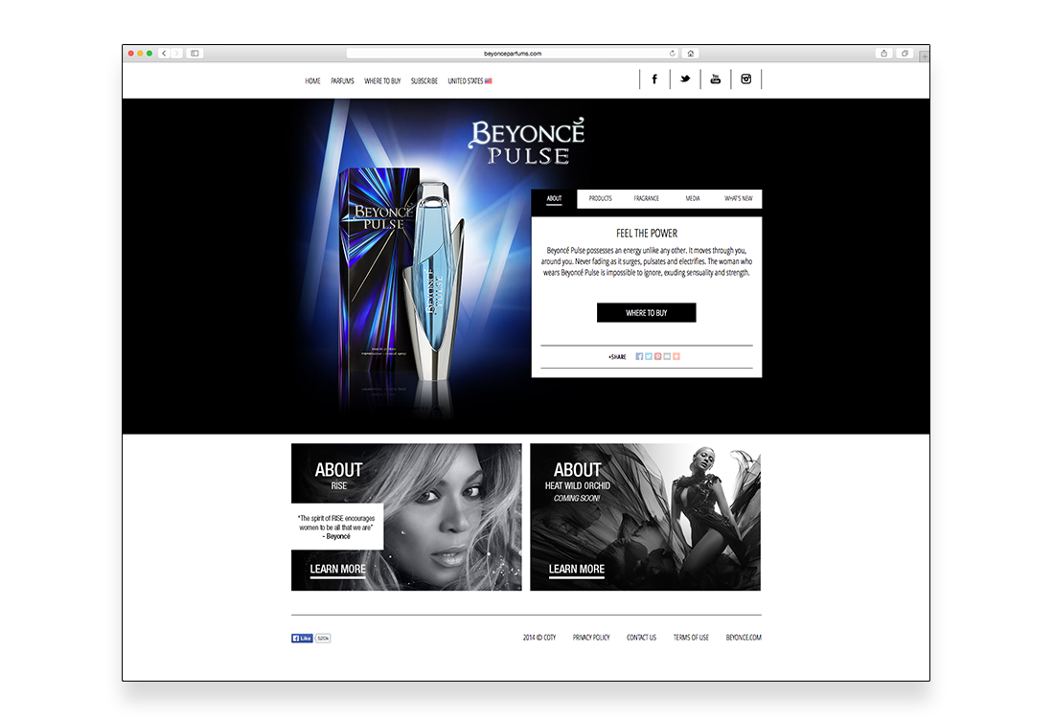Open the BEYONCE.COM footer link

tap(744, 639)
